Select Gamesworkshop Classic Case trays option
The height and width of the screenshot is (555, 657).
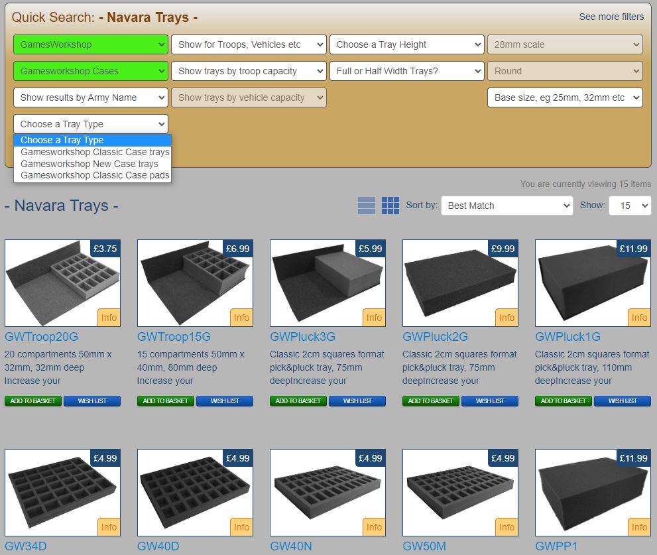coord(95,152)
